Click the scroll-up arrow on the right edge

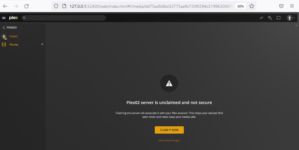[296, 25]
